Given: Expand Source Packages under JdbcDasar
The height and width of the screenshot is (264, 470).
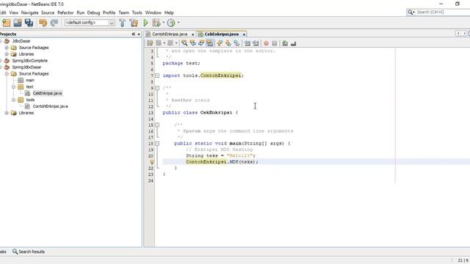Looking at the screenshot, I should 7,48.
